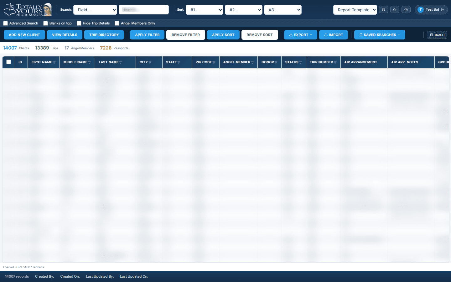Click the Import button
The height and width of the screenshot is (282, 451).
334,35
